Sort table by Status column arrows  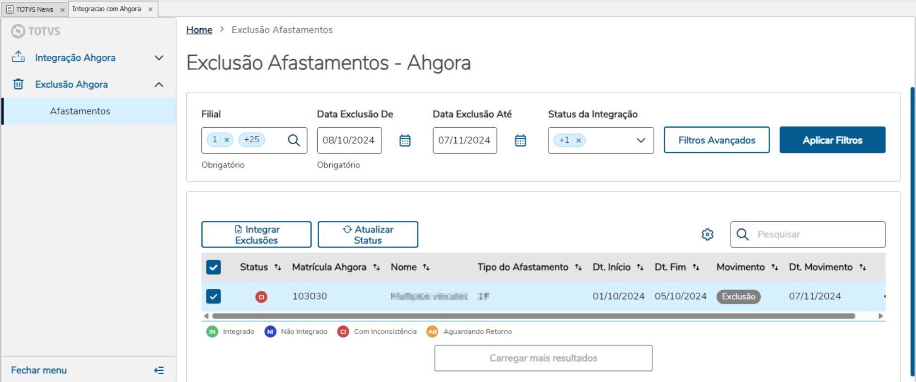tap(278, 267)
